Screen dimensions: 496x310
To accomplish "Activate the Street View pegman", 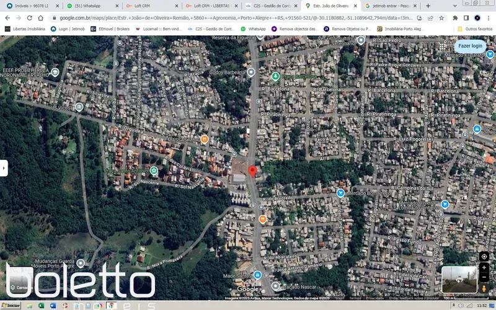I will 484,288.
